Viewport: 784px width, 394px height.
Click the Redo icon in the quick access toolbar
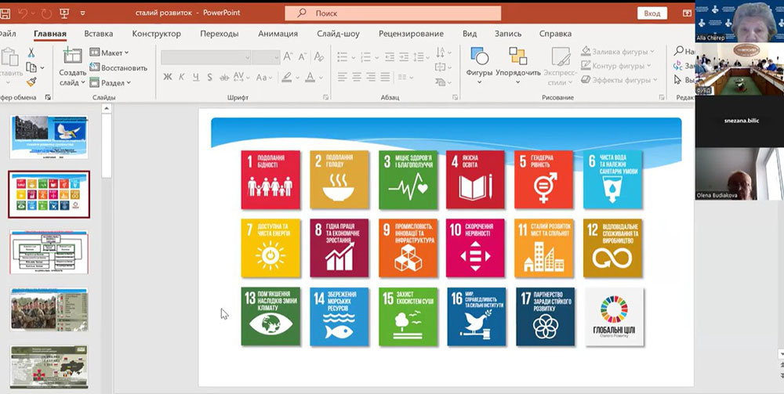pyautogui.click(x=46, y=13)
